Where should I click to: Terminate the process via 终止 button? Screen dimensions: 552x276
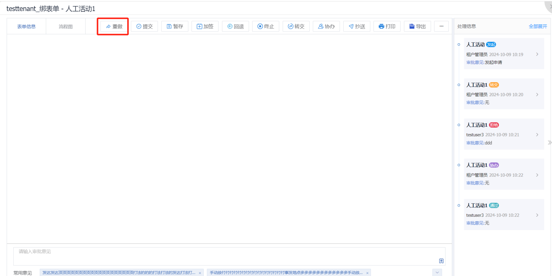[266, 26]
